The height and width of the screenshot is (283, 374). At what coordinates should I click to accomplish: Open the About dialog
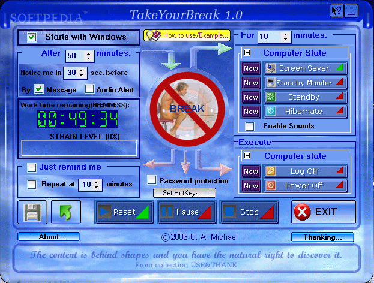[x=49, y=237]
